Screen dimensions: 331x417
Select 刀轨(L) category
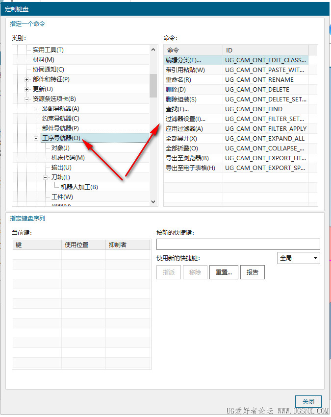click(x=61, y=177)
